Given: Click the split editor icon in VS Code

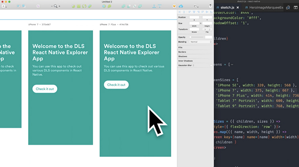Looking at the screenshot, I should click(296, 8).
